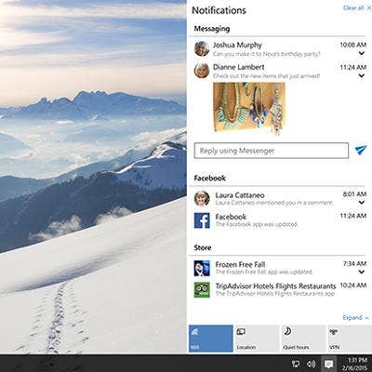Expand the Frozen Free Fall notification chevron
This screenshot has width=372, height=372.
pos(361,272)
